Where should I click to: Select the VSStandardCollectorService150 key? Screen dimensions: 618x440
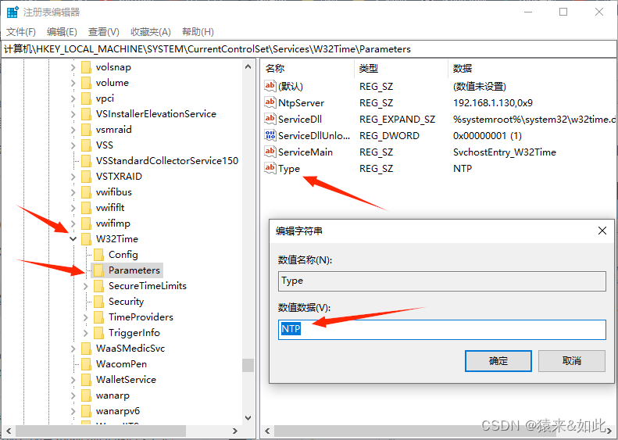(x=167, y=161)
